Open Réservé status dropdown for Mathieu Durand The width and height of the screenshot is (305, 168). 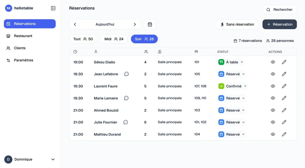(232, 134)
